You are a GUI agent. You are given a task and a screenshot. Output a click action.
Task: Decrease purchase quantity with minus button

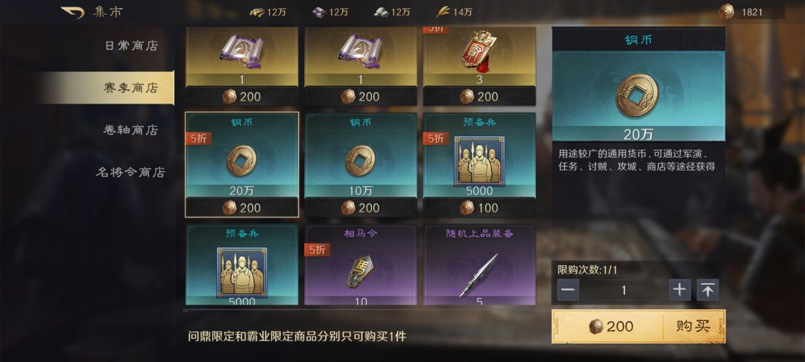(568, 290)
